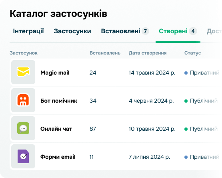Click the green status dot for Онлайн чат
This screenshot has width=222, height=178.
[186, 129]
